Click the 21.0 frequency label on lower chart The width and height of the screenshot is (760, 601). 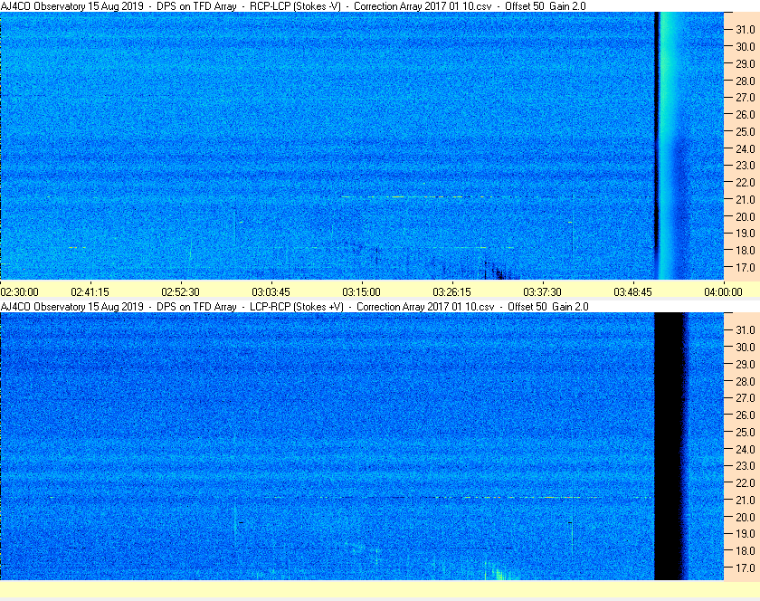coord(746,501)
